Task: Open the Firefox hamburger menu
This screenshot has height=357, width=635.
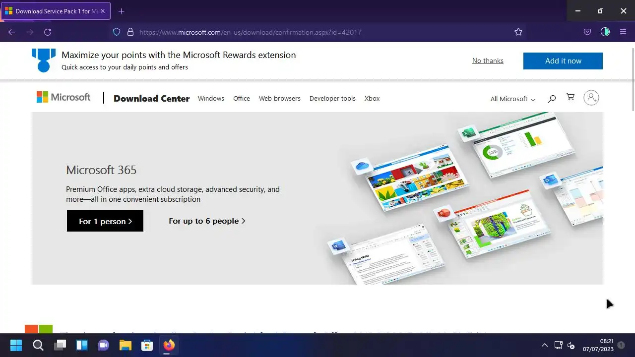Action: 623,32
